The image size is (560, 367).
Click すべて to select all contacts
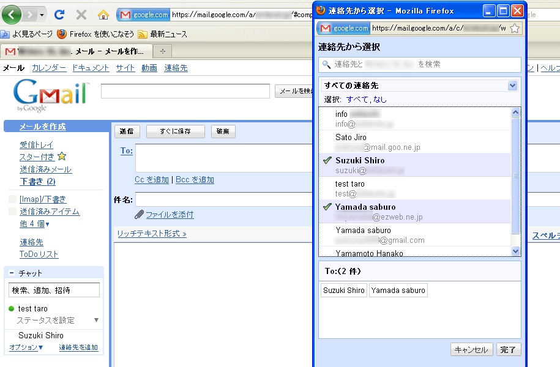tap(357, 99)
